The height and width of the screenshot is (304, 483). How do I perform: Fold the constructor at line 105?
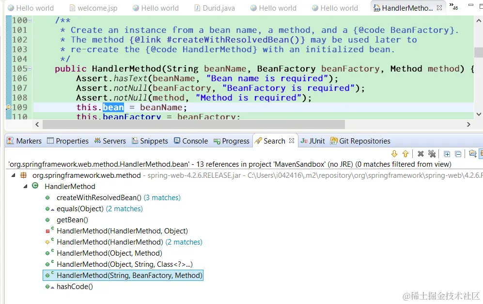[x=30, y=69]
